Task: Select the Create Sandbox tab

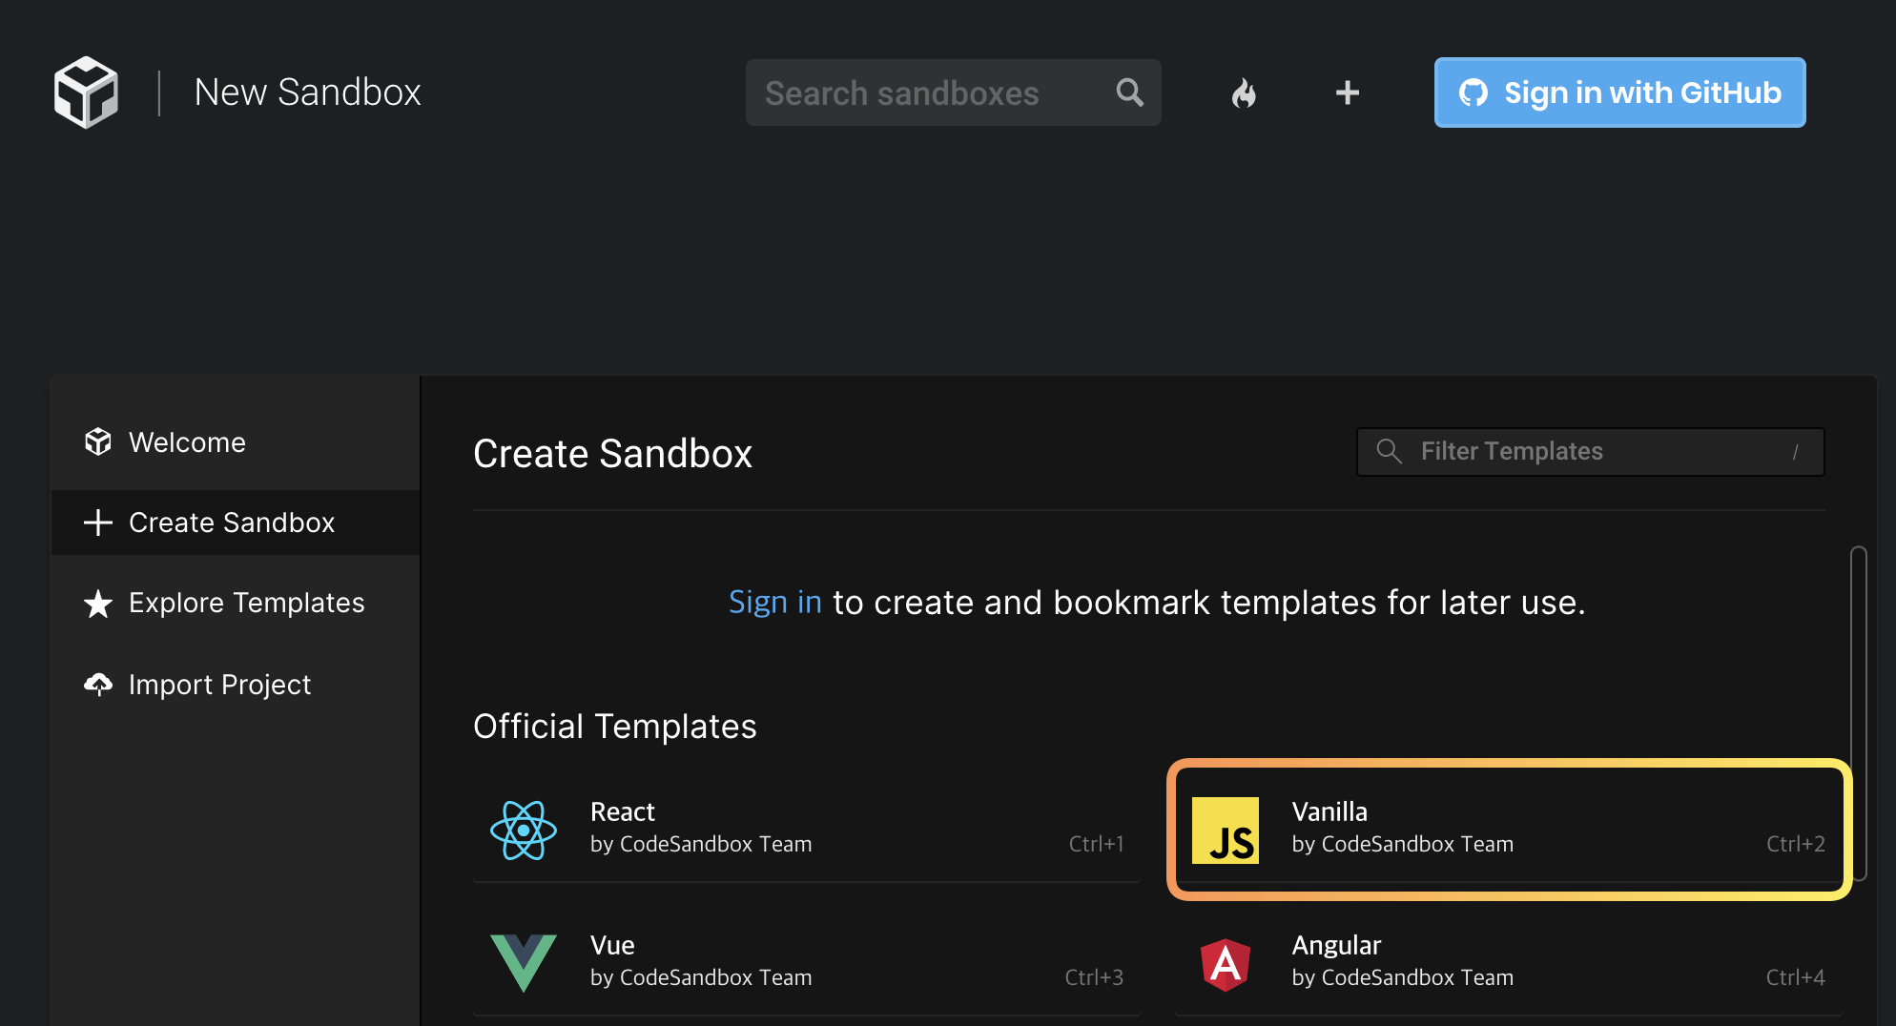Action: coord(236,523)
